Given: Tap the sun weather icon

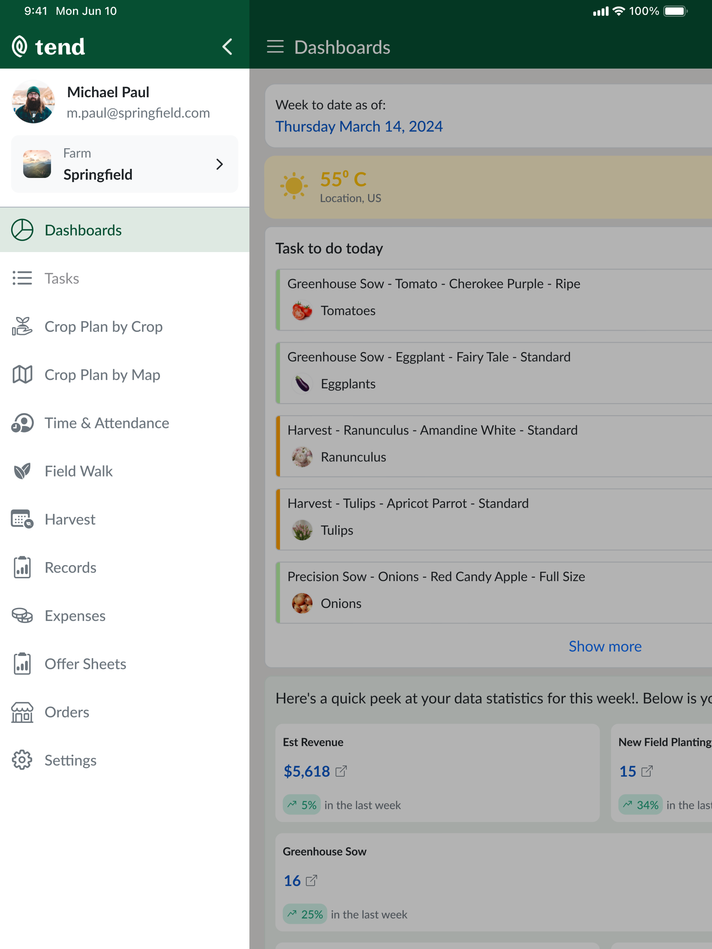Looking at the screenshot, I should [x=294, y=186].
